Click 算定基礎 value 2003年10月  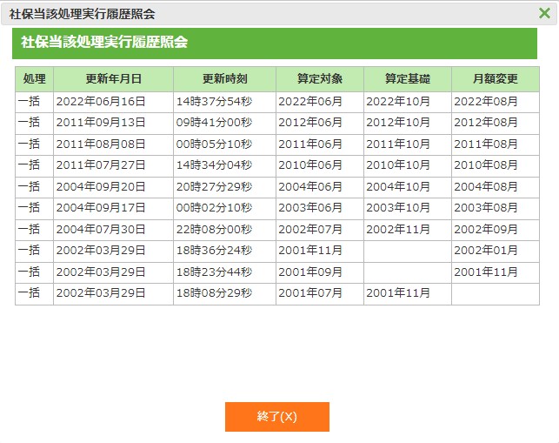[398, 208]
